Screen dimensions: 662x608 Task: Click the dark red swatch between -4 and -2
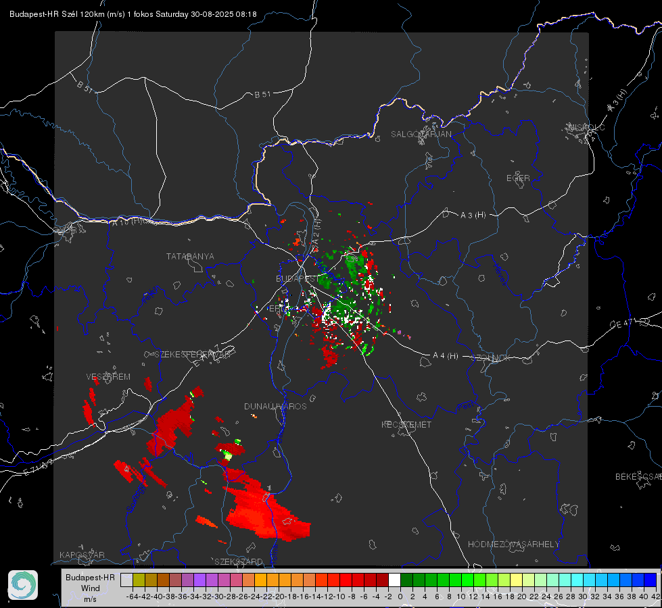tap(382, 580)
